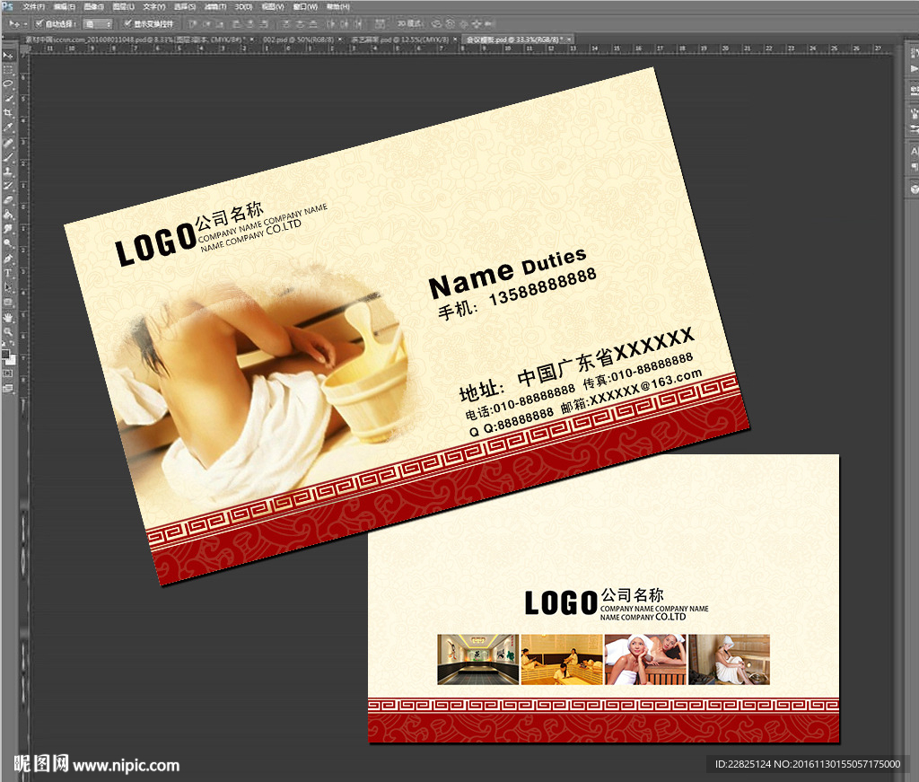
Task: Select the Clone Stamp tool
Action: 8,171
